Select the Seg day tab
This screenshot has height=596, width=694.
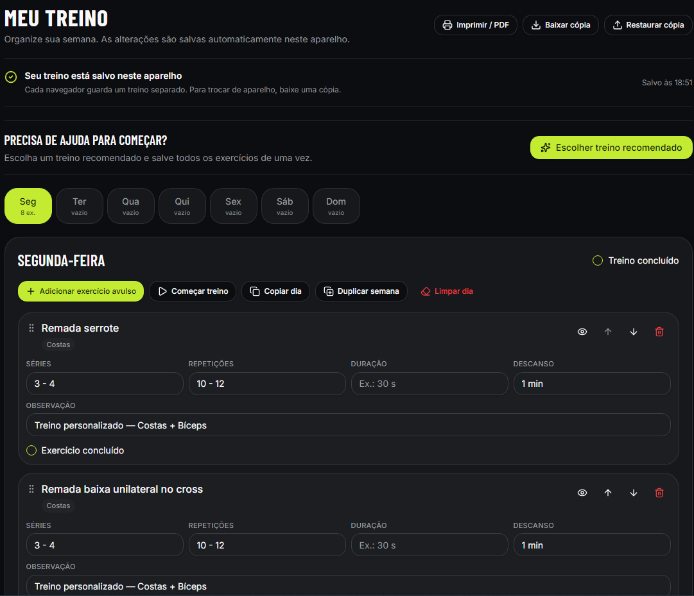click(28, 206)
